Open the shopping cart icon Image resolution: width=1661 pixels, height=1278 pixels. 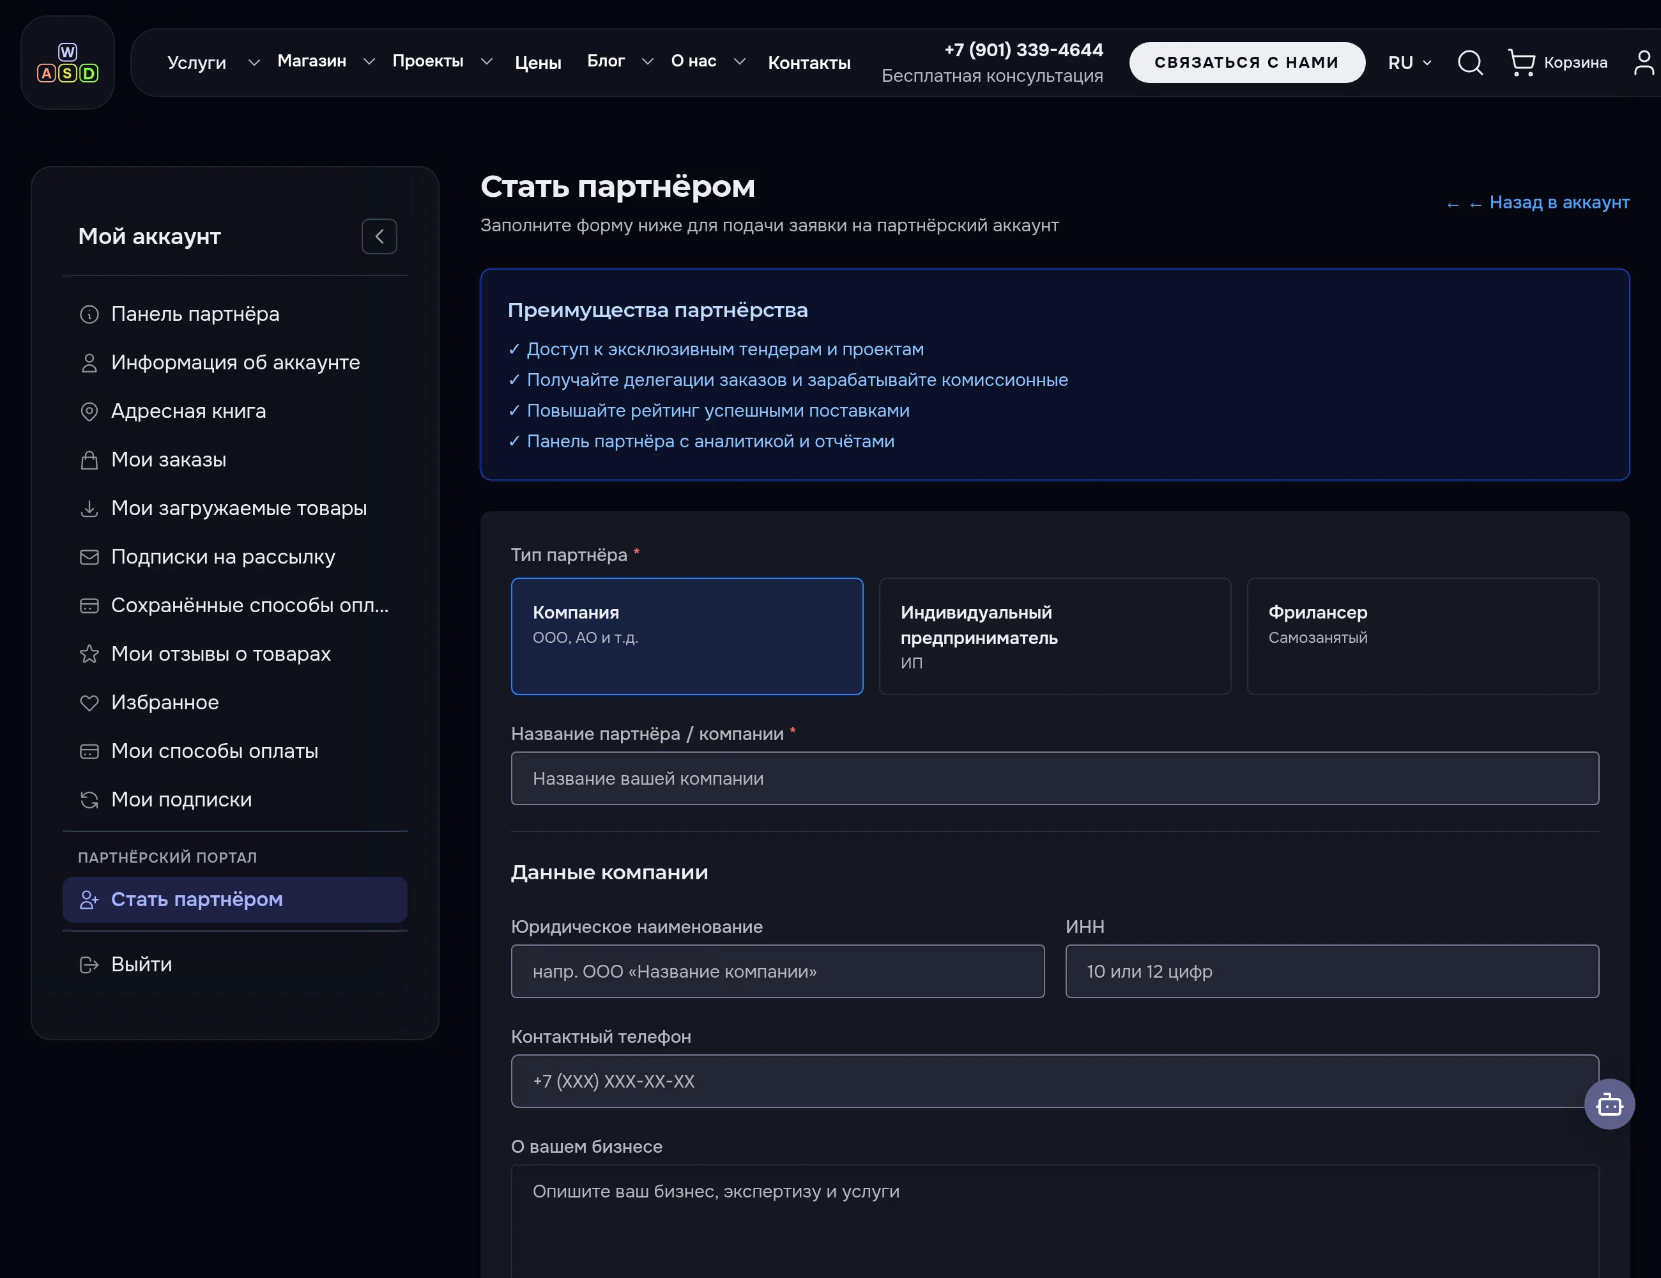[x=1521, y=63]
